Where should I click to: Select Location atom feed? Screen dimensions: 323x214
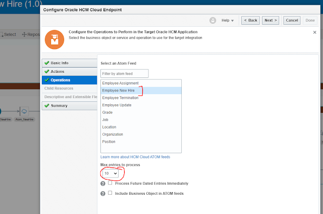[x=141, y=127]
